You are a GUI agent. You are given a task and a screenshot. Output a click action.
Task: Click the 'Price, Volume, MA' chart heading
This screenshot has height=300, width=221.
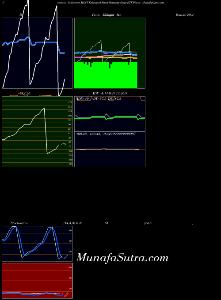(x=107, y=15)
